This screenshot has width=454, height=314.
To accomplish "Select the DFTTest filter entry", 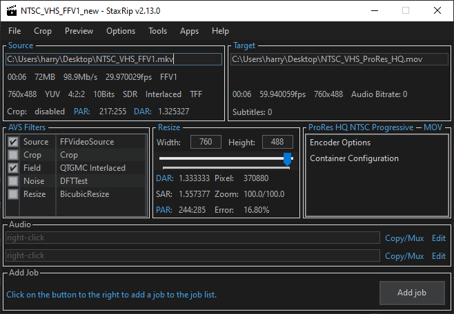I will [x=74, y=181].
